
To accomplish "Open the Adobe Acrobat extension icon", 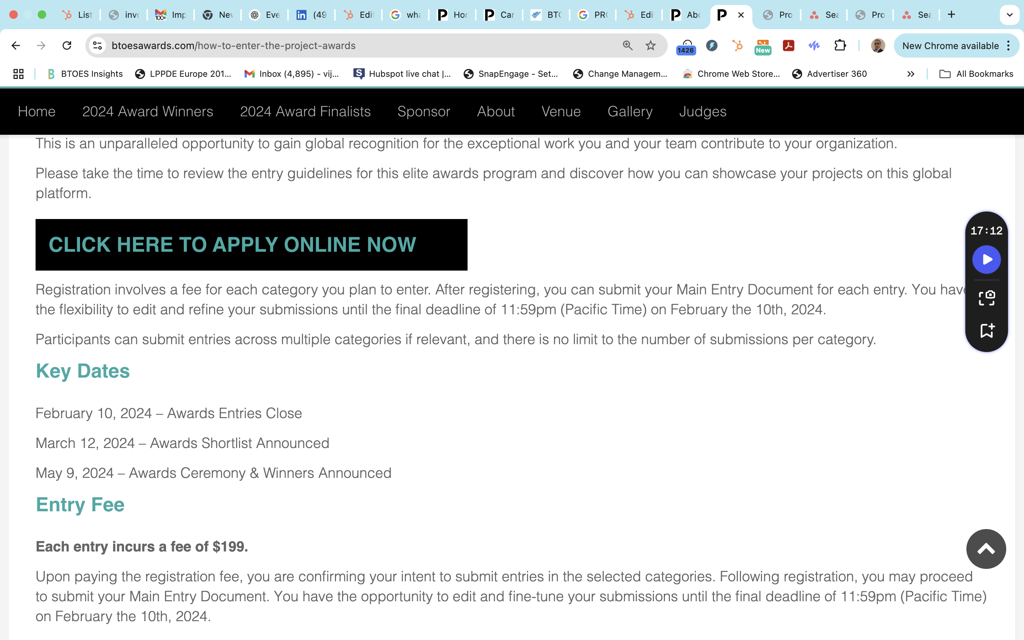I will (x=788, y=45).
